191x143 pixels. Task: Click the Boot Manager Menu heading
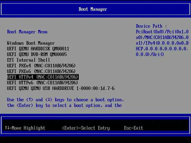[27, 32]
